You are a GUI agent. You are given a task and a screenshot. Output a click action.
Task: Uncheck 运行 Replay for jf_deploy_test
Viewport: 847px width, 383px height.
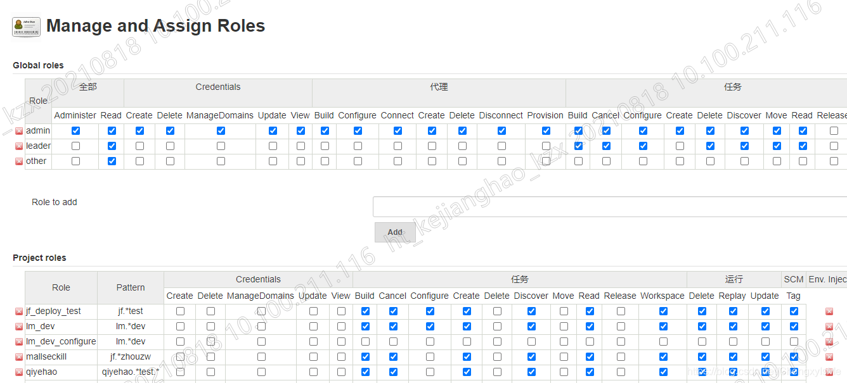(x=733, y=311)
